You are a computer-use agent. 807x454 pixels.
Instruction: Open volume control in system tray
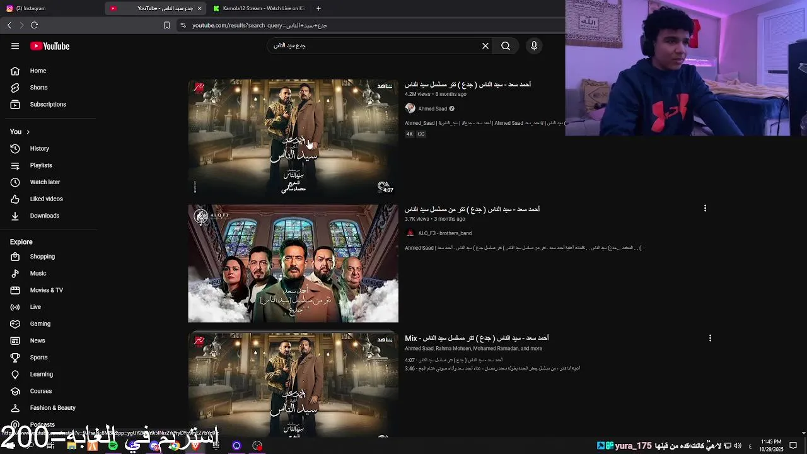(738, 446)
